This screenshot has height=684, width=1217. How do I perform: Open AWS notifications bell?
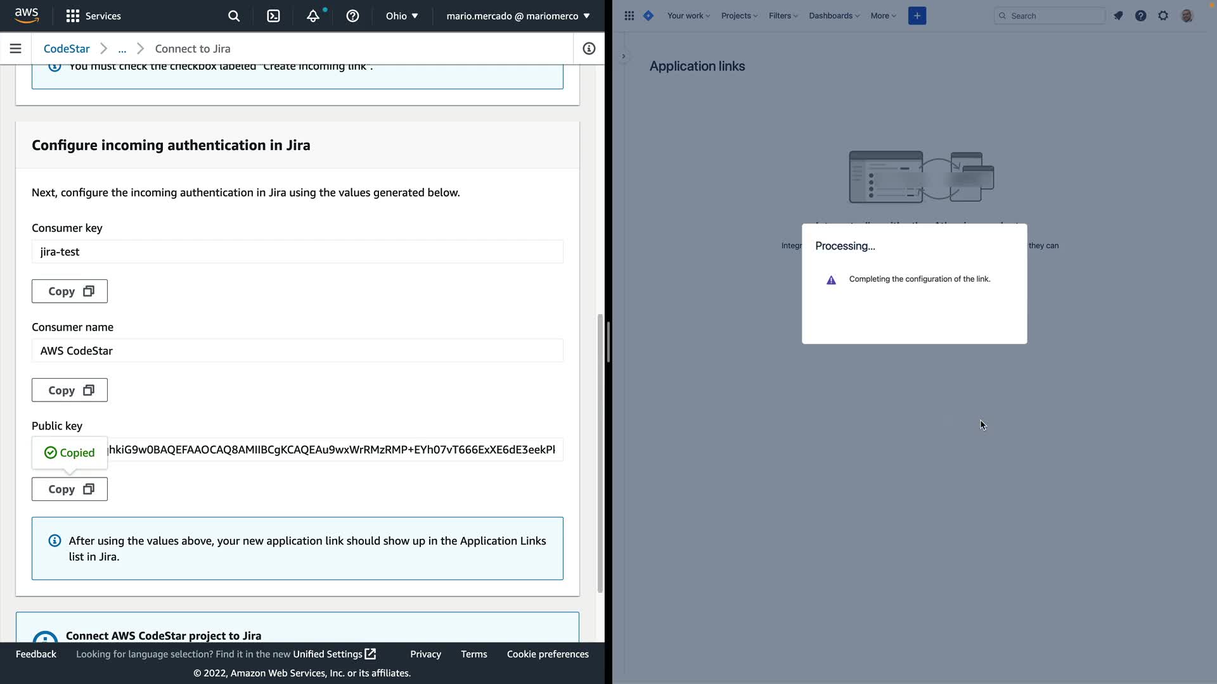(x=313, y=16)
